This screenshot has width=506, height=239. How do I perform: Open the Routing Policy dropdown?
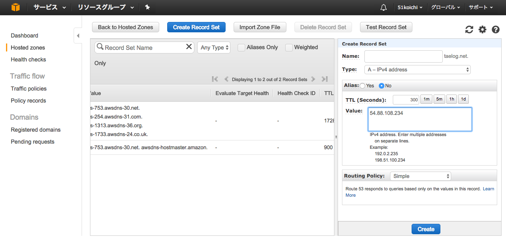click(x=420, y=176)
